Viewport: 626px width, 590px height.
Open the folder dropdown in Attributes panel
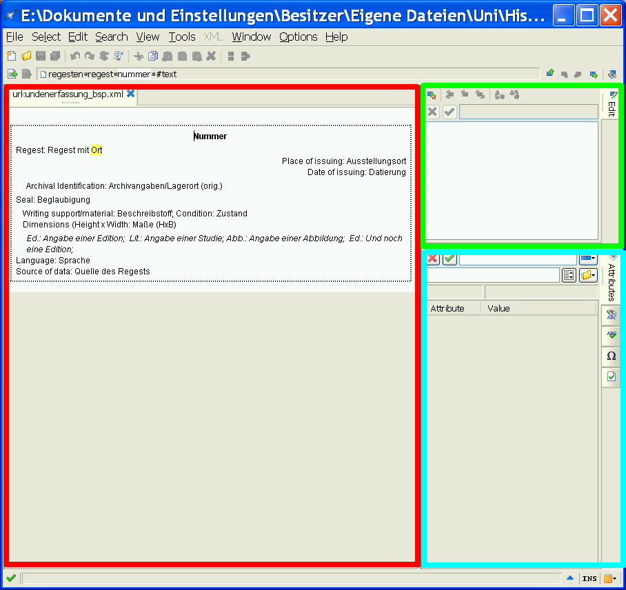(588, 275)
